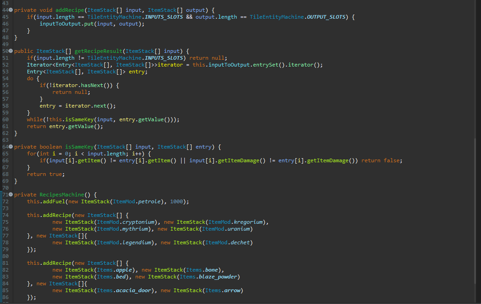Collapse the isSameKey method fold marker

coord(11,147)
